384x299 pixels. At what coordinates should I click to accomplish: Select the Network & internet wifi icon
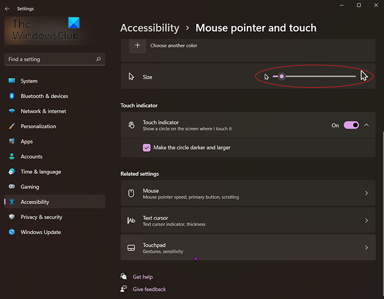12,111
